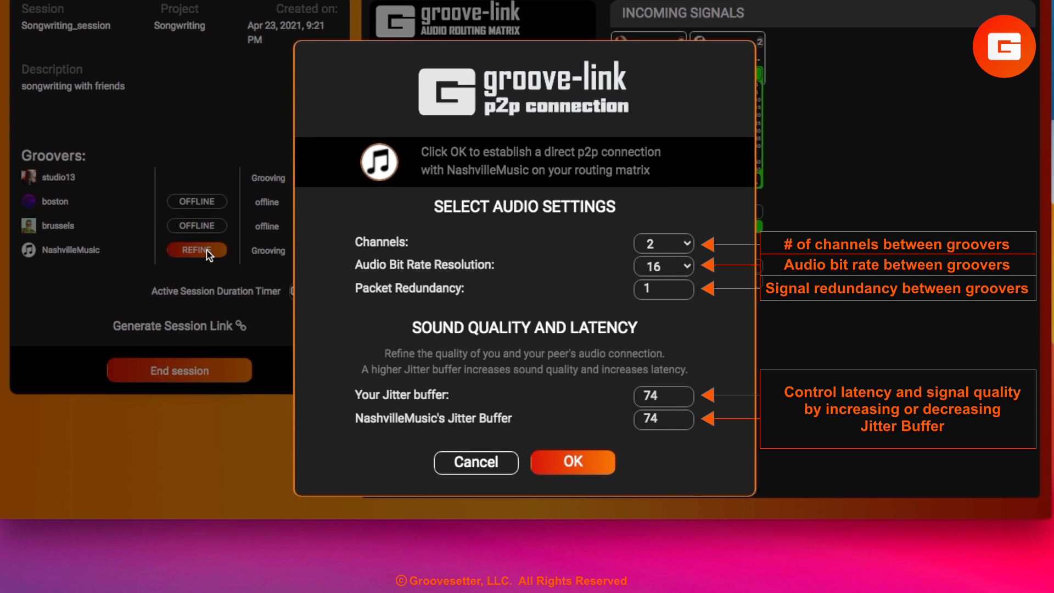Click the studio13 groover avatar
The width and height of the screenshot is (1054, 593).
click(x=29, y=177)
